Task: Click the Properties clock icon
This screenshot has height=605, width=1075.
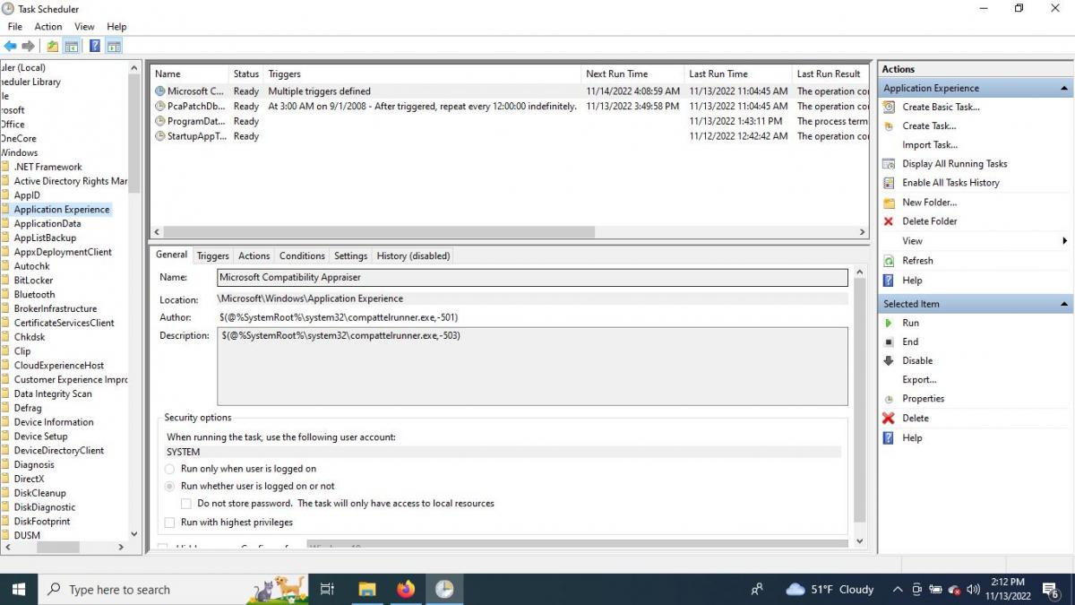Action: click(889, 399)
